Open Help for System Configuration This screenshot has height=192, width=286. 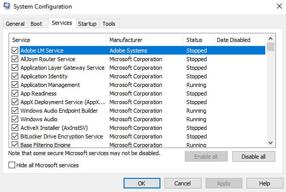pyautogui.click(x=265, y=183)
